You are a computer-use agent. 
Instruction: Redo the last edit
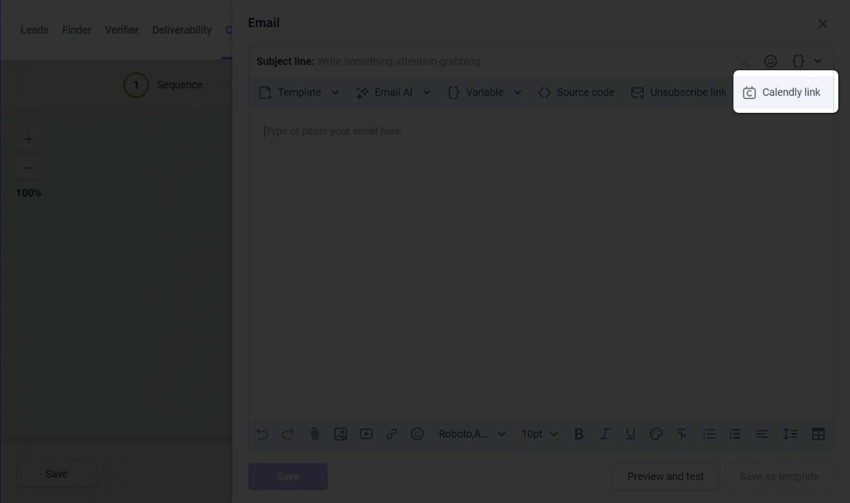288,434
